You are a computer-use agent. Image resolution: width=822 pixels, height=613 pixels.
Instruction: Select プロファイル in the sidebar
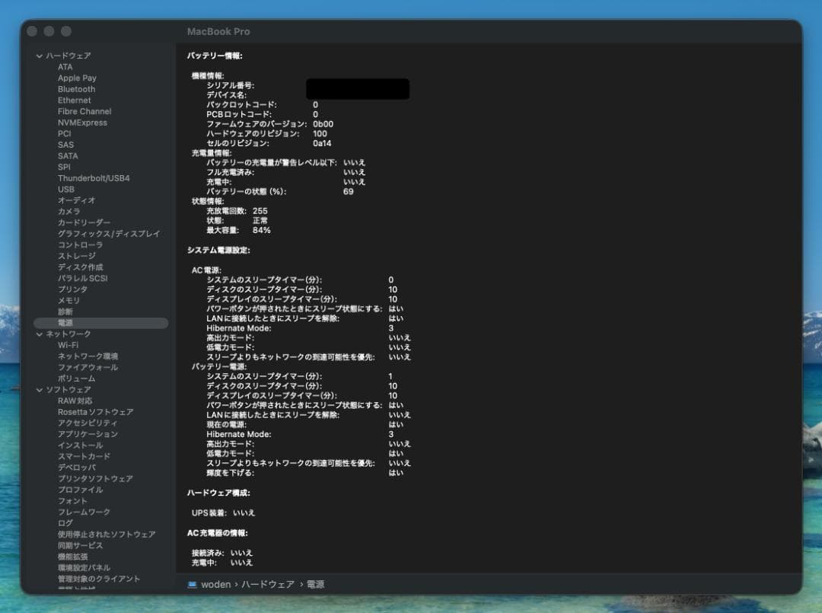tap(80, 490)
